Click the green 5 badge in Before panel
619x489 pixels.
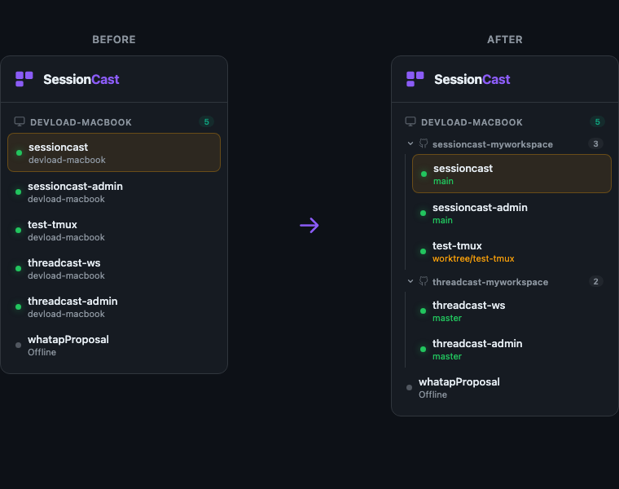207,122
